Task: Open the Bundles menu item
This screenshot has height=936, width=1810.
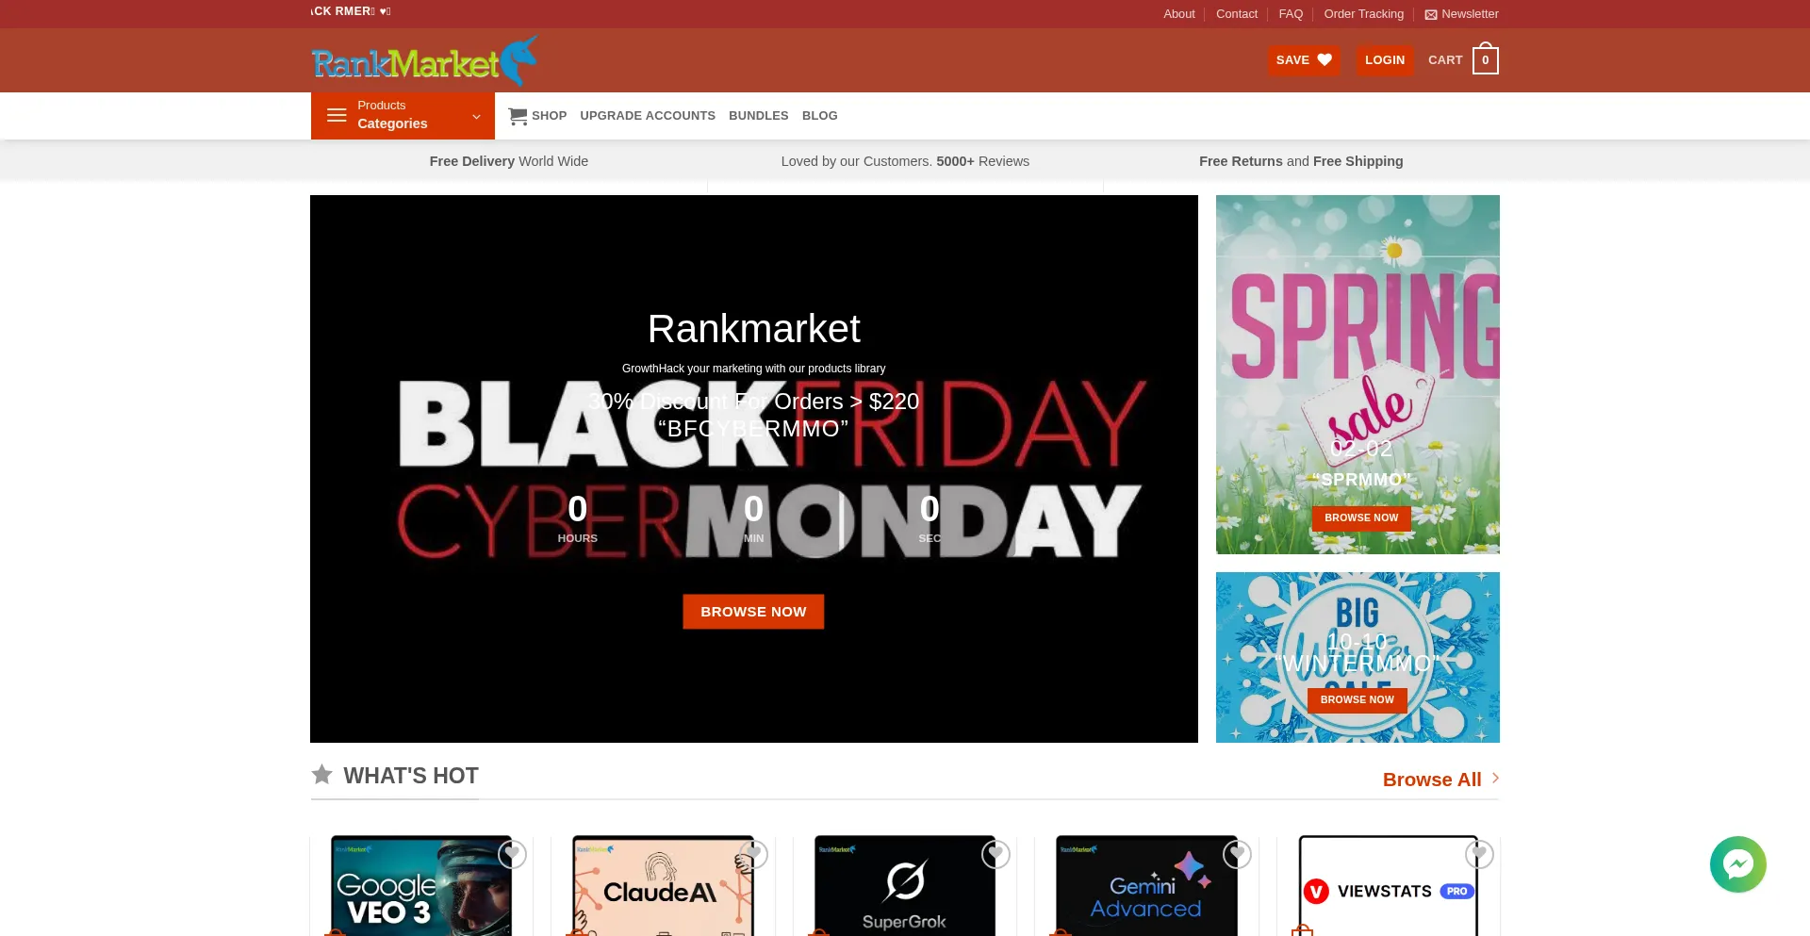Action: [x=758, y=116]
